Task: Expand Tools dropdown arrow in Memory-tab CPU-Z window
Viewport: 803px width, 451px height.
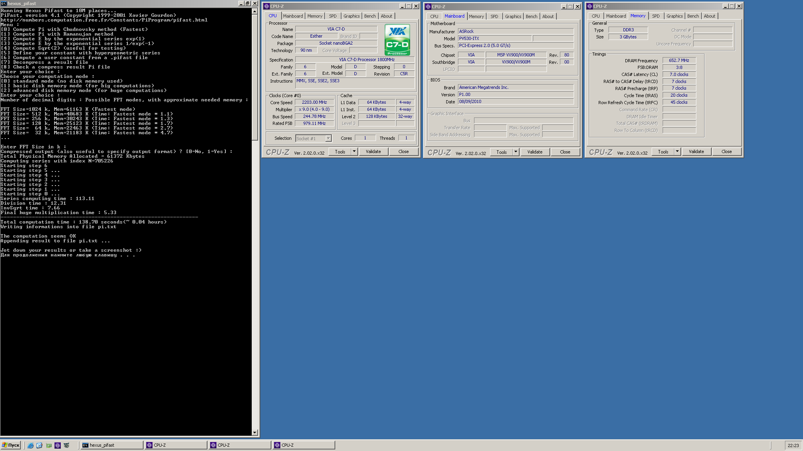Action: point(677,152)
